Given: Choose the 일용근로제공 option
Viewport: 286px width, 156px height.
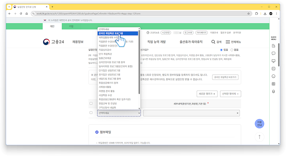Looking at the screenshot, I should click(x=118, y=58).
